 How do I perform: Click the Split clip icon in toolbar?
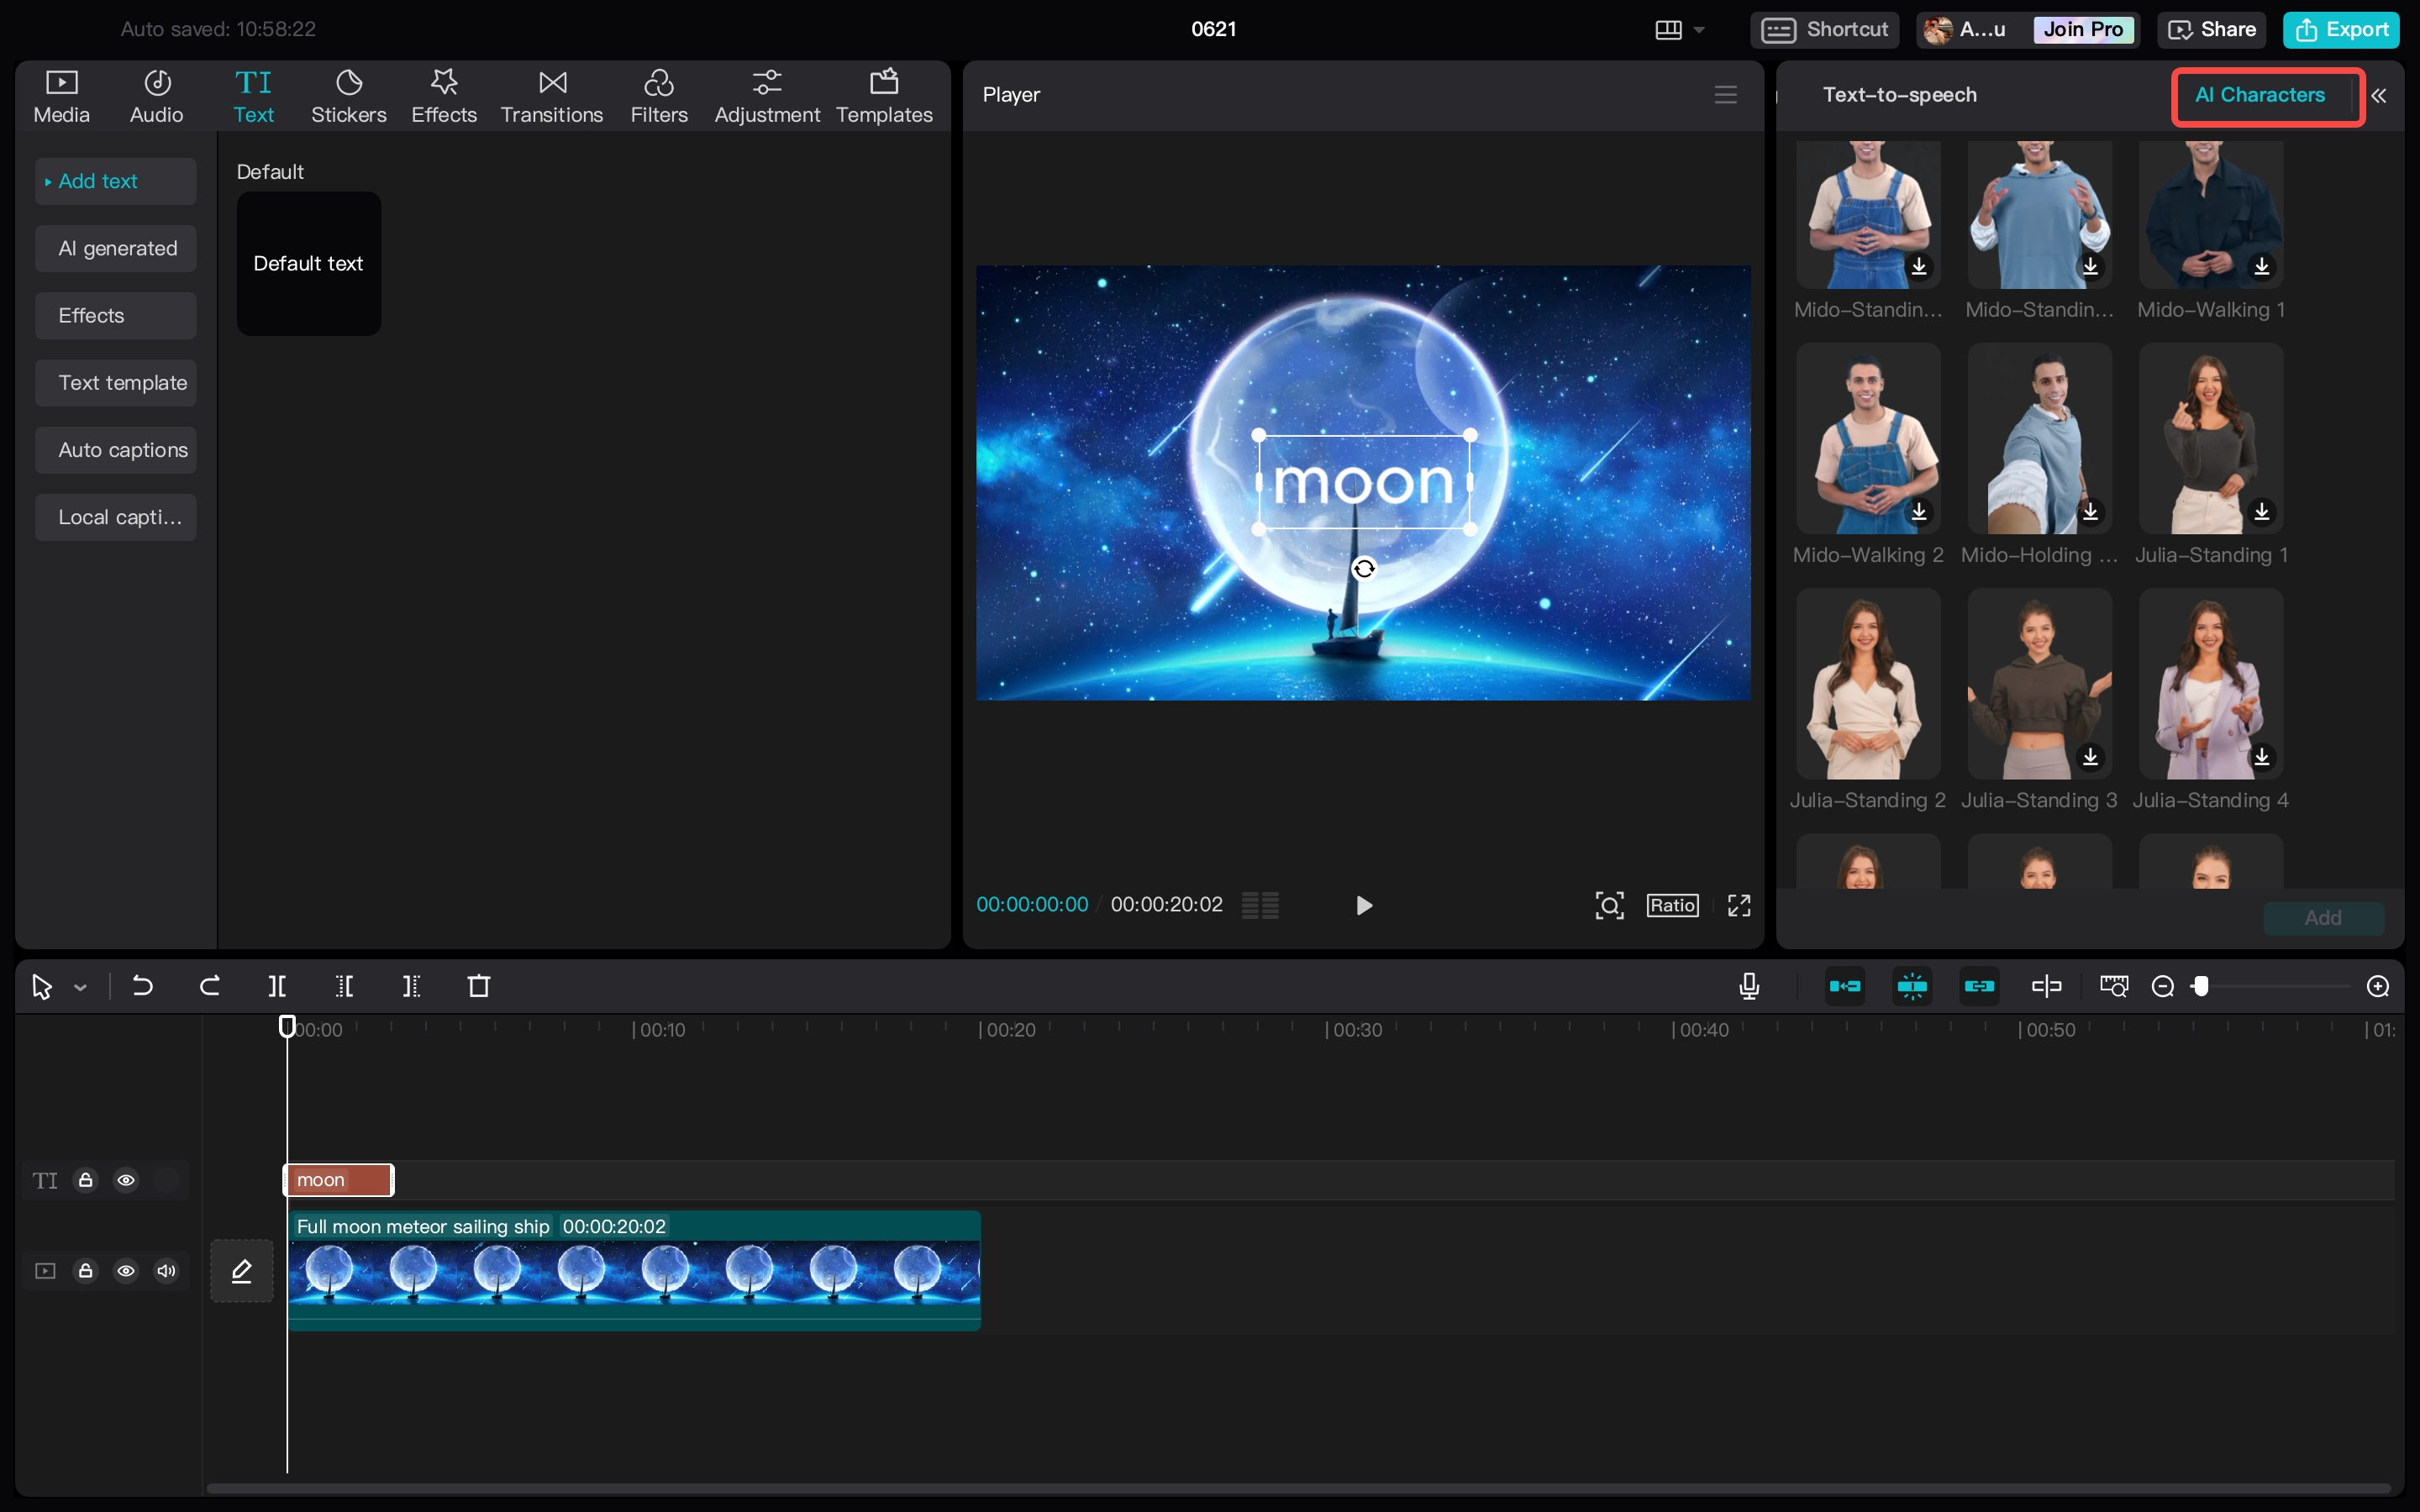point(277,986)
